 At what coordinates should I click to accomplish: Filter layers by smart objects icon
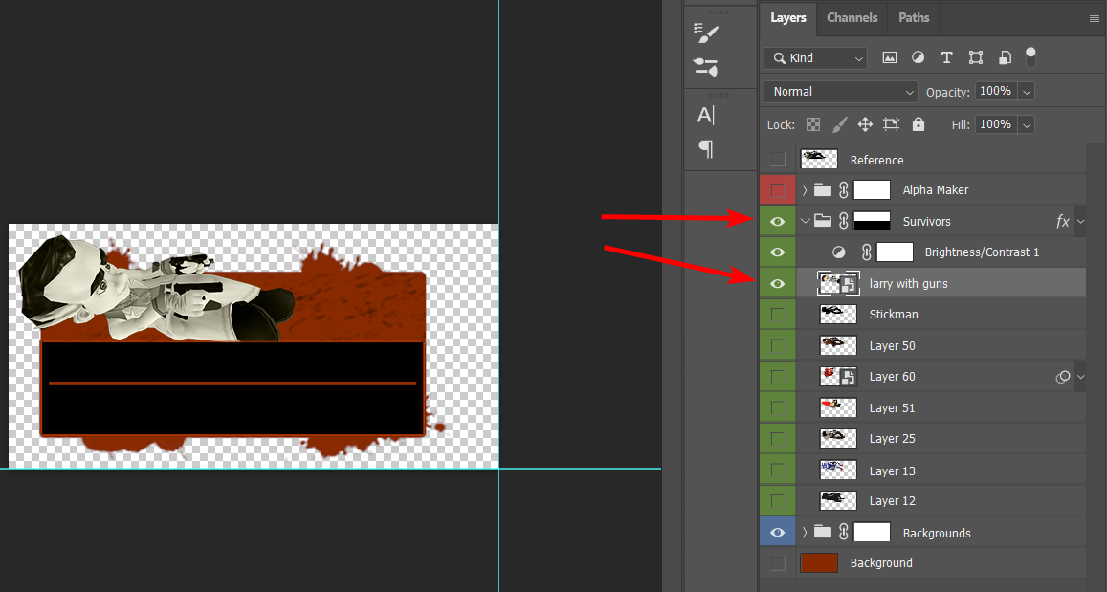pos(1005,57)
